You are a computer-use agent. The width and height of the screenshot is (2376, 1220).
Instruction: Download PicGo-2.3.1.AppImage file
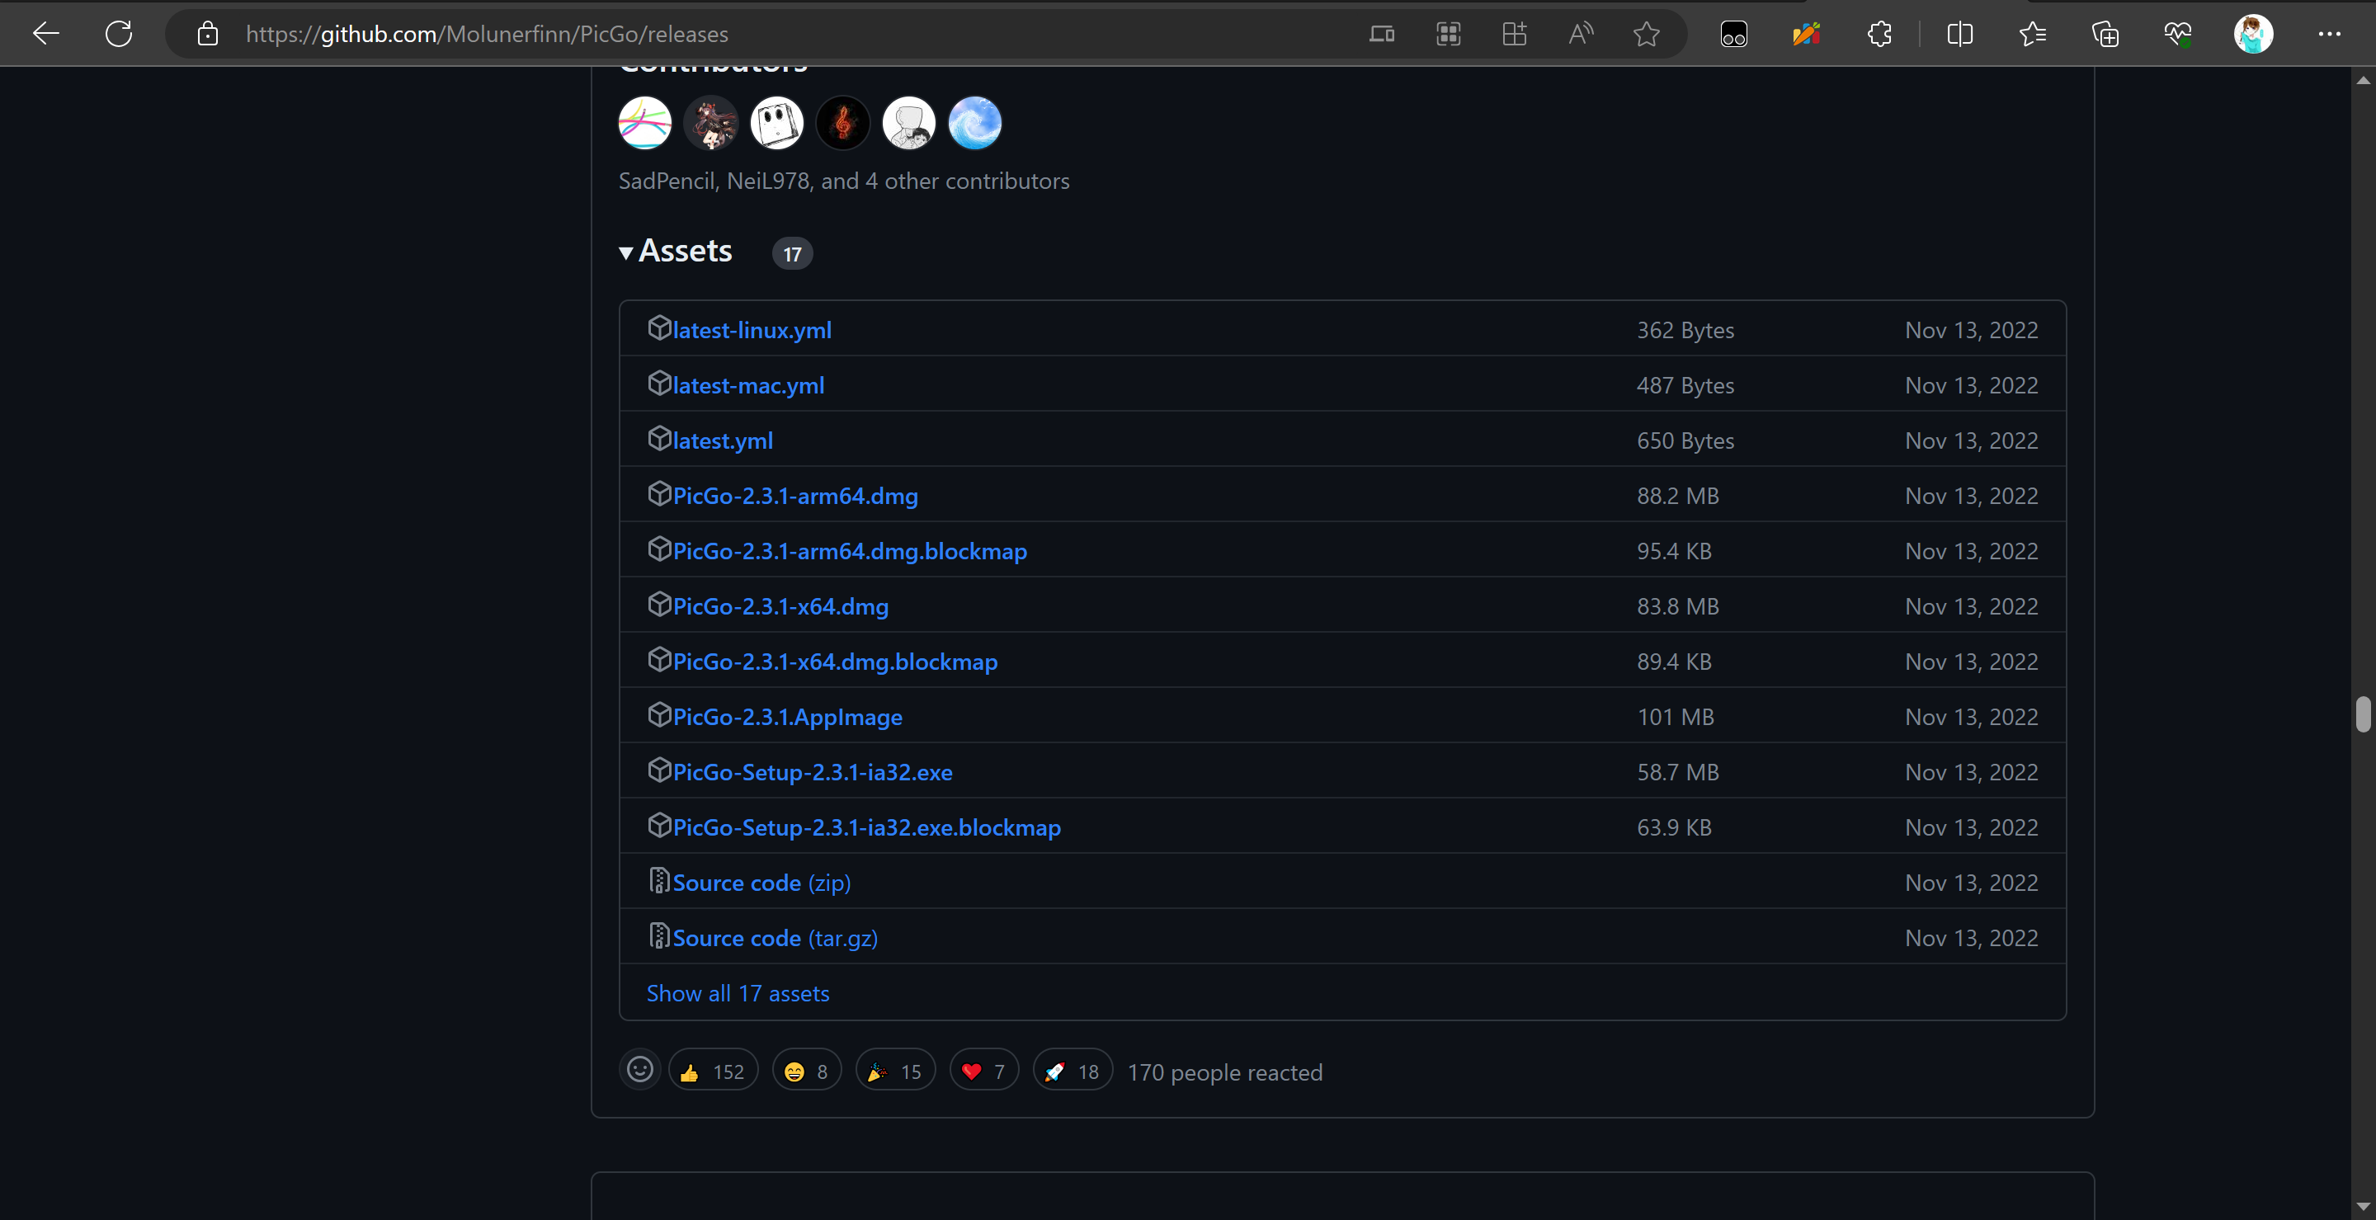[787, 717]
